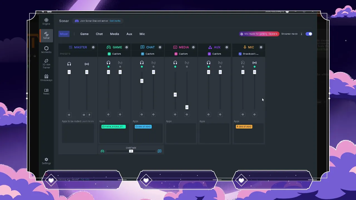Open the Sonar section in the sidebar
Viewport: 356px width, 200px height.
(46, 36)
